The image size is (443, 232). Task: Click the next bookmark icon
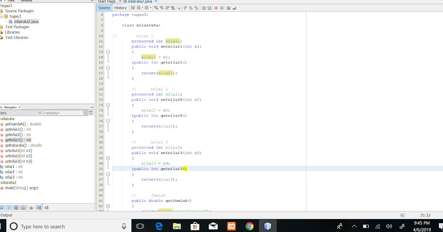190,7
